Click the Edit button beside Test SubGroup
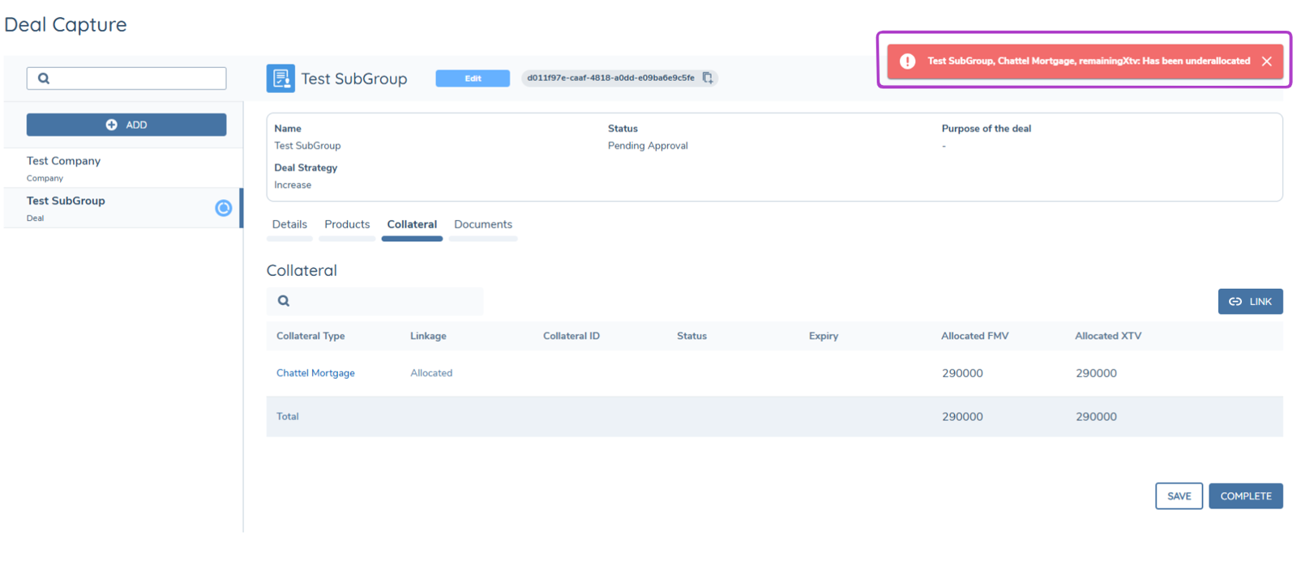 point(473,79)
